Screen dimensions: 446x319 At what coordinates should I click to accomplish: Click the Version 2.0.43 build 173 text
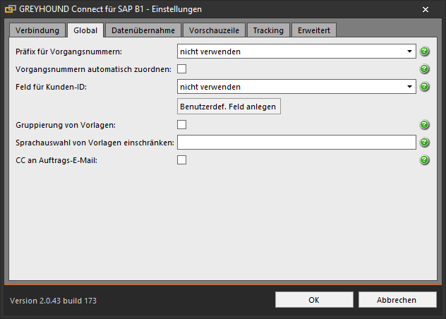(x=53, y=301)
